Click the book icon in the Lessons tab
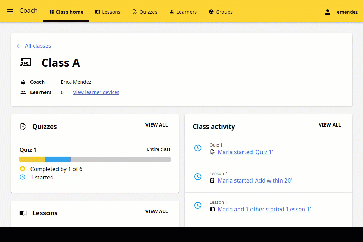This screenshot has height=242, width=363. point(97,12)
